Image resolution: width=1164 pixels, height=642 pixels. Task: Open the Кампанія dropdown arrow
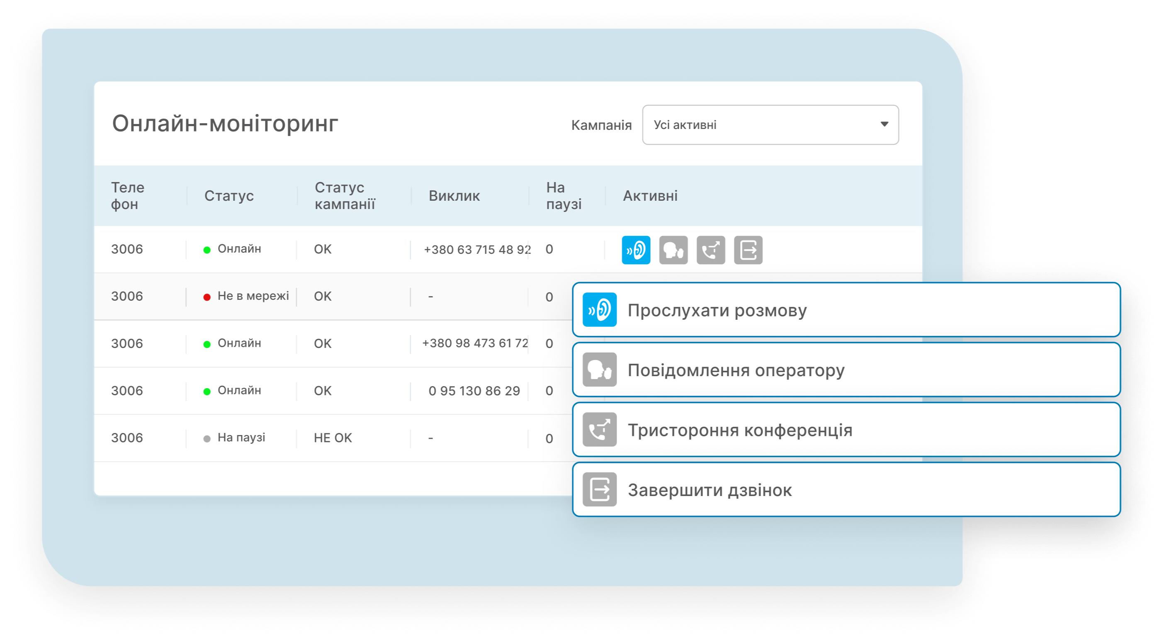click(x=884, y=124)
